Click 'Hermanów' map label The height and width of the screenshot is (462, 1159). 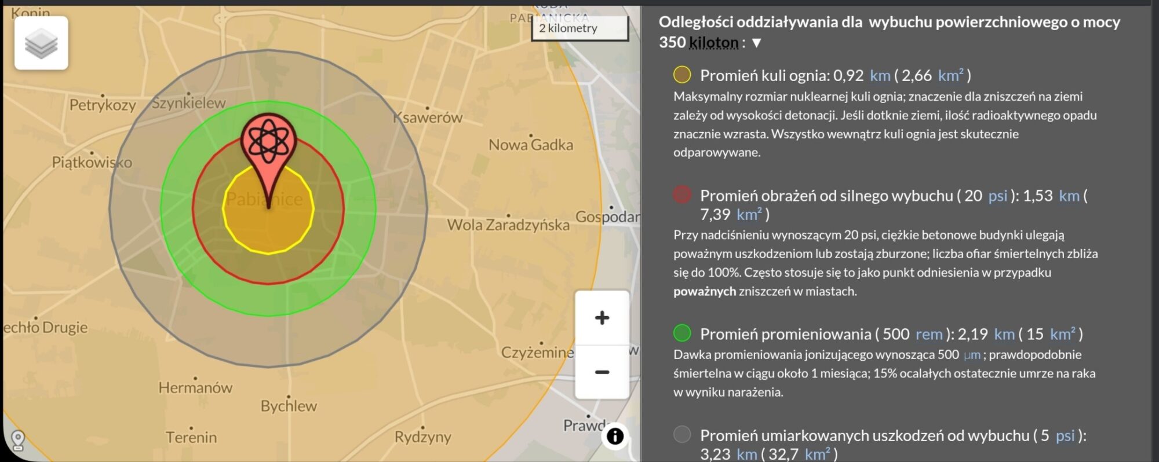coord(195,387)
